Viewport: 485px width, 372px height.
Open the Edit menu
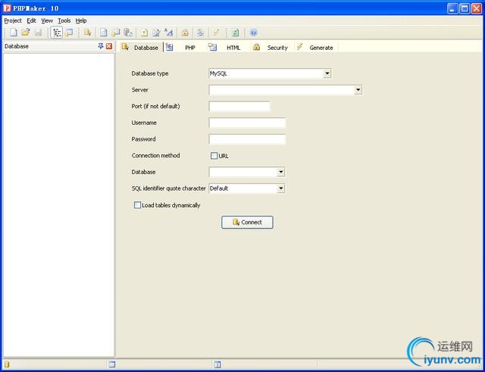point(31,20)
